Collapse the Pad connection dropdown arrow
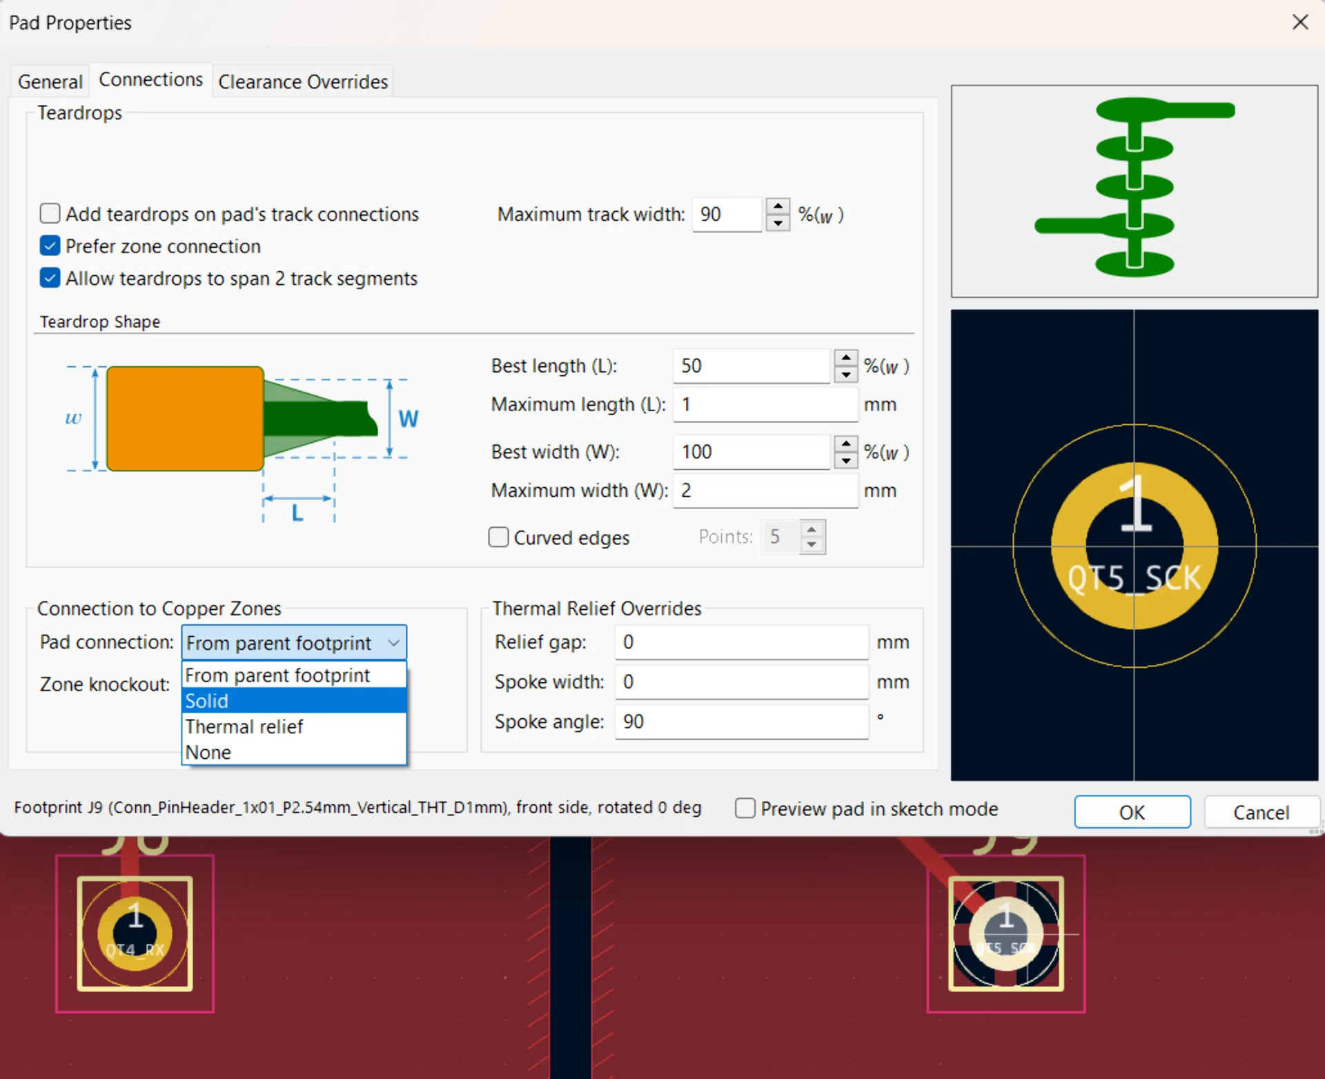 point(393,643)
